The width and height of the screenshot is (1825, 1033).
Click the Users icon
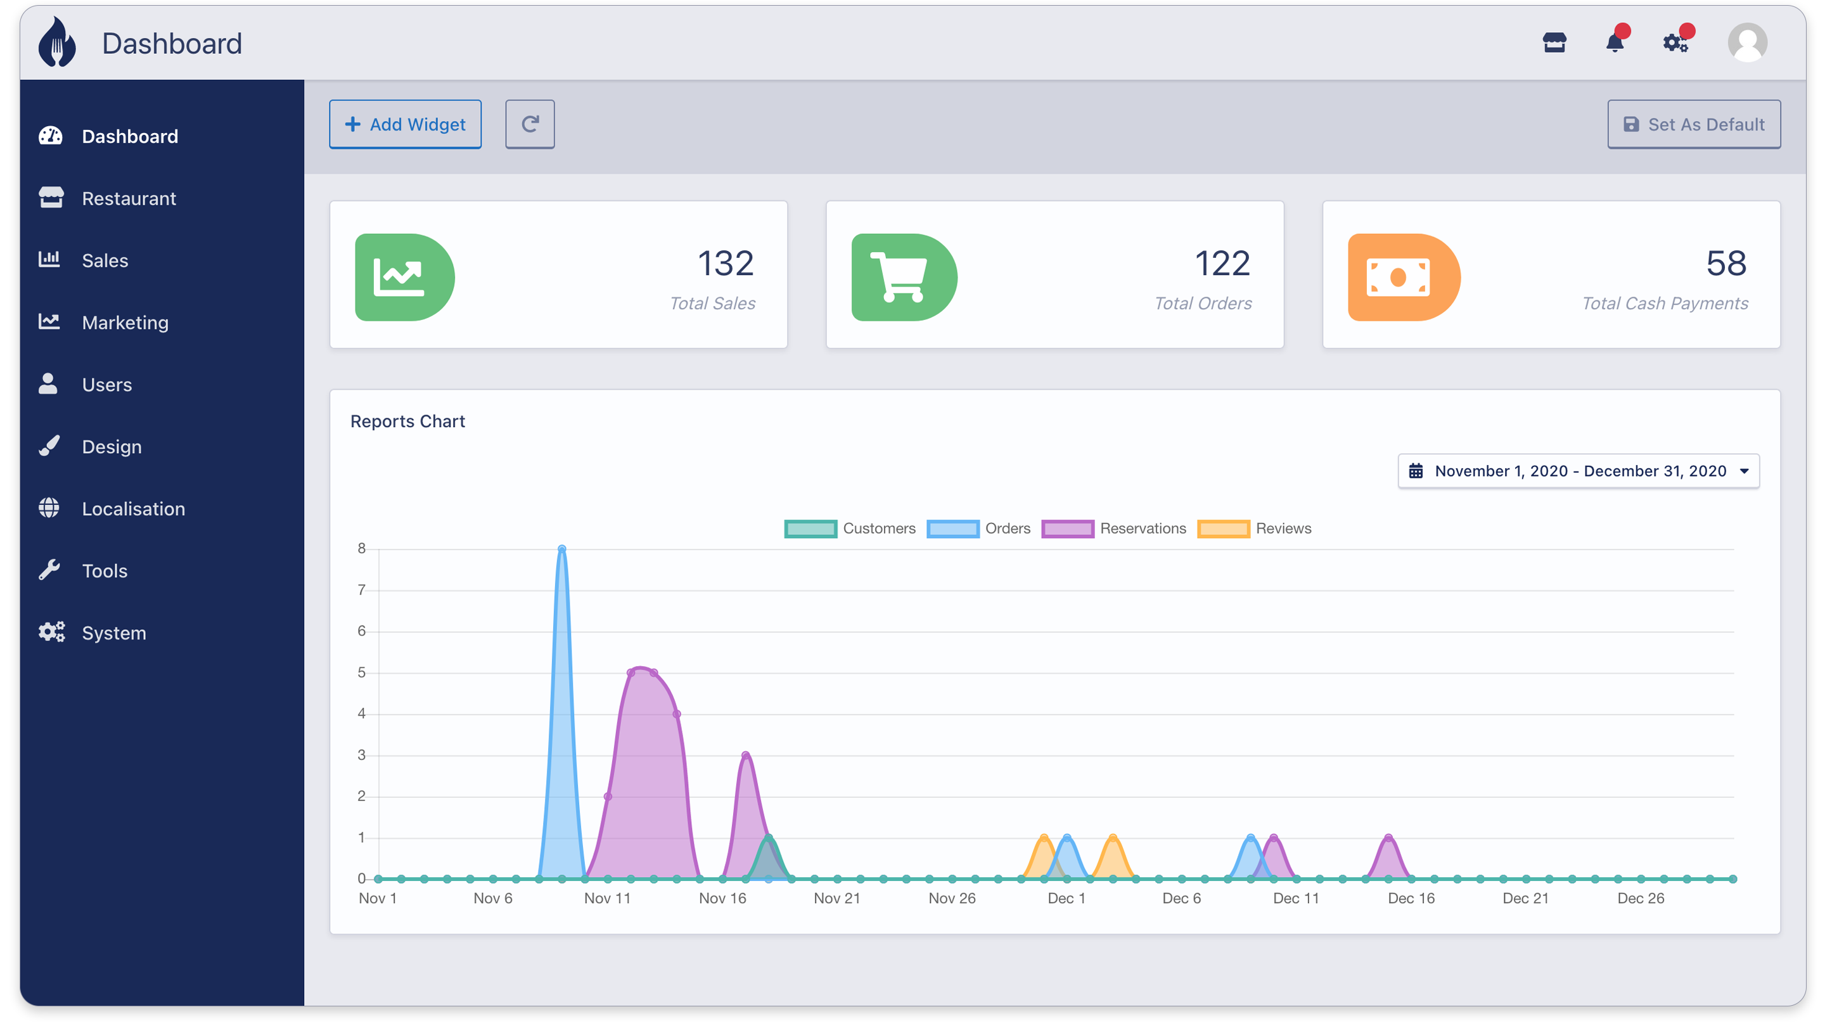[x=48, y=384]
